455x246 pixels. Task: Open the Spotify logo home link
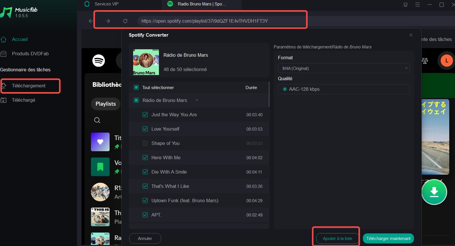(x=99, y=61)
